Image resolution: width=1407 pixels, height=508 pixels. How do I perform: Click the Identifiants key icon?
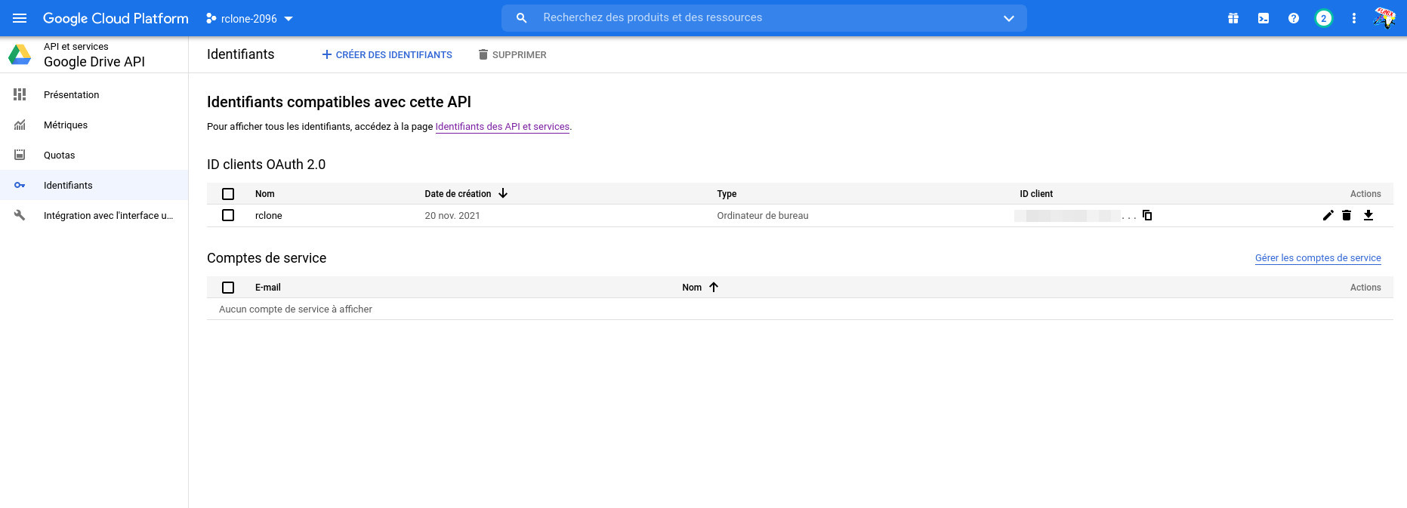click(x=20, y=185)
